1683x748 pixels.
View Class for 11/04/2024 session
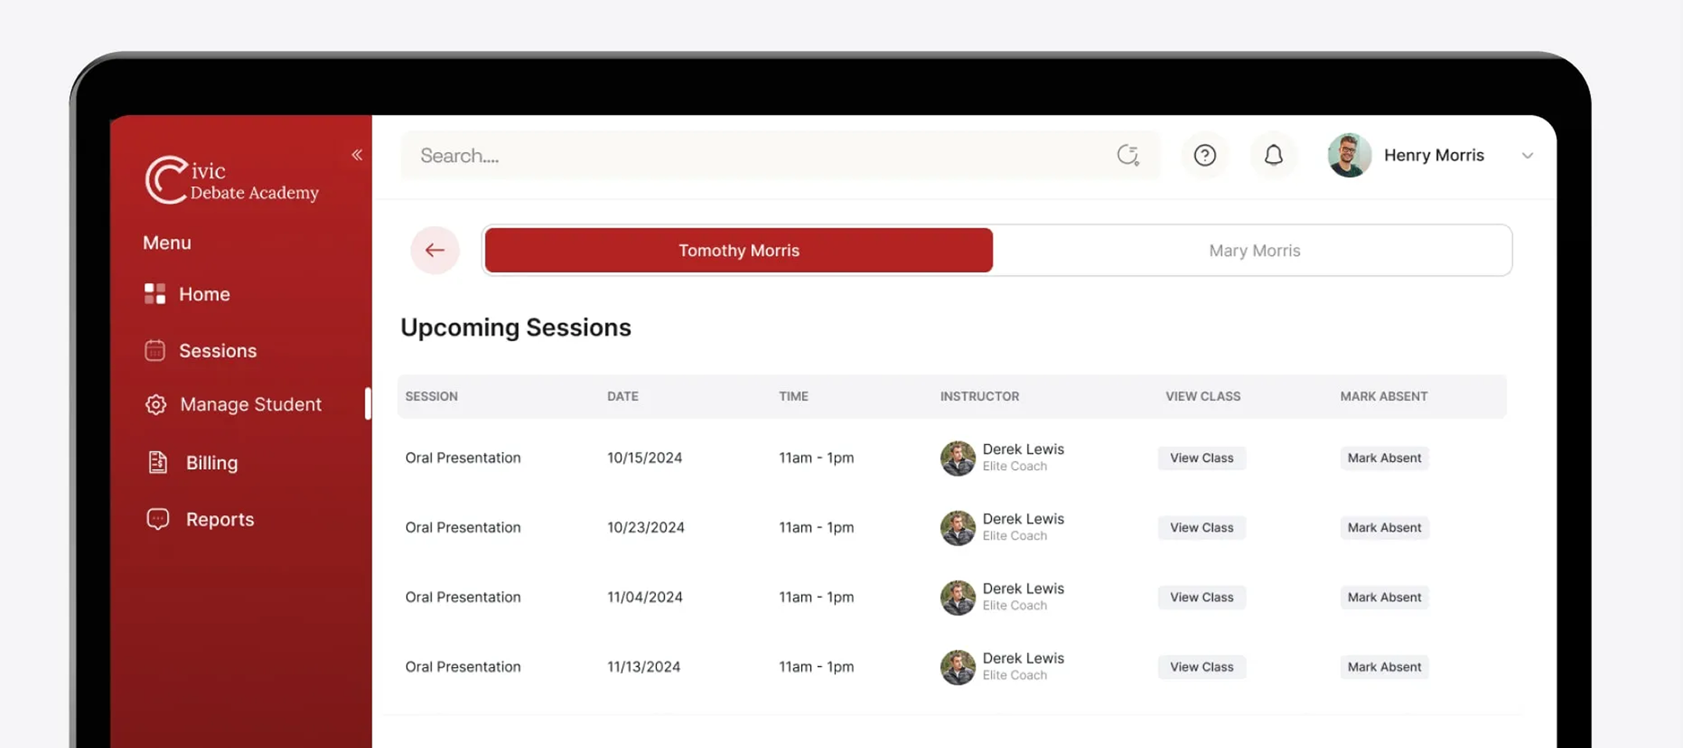[1201, 598]
